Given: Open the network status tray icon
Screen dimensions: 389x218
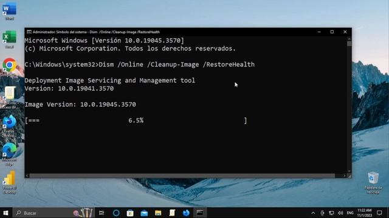Looking at the screenshot, I should click(331, 213).
